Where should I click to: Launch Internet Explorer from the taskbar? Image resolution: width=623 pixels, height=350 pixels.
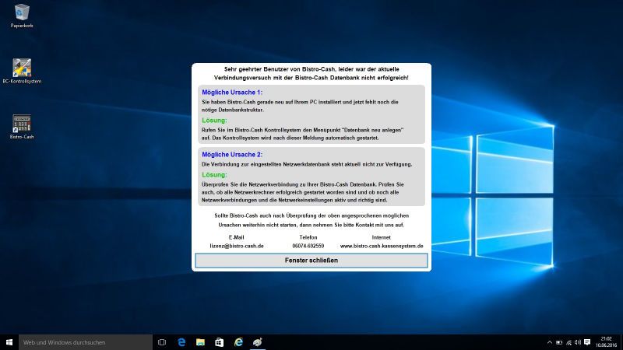click(x=238, y=342)
